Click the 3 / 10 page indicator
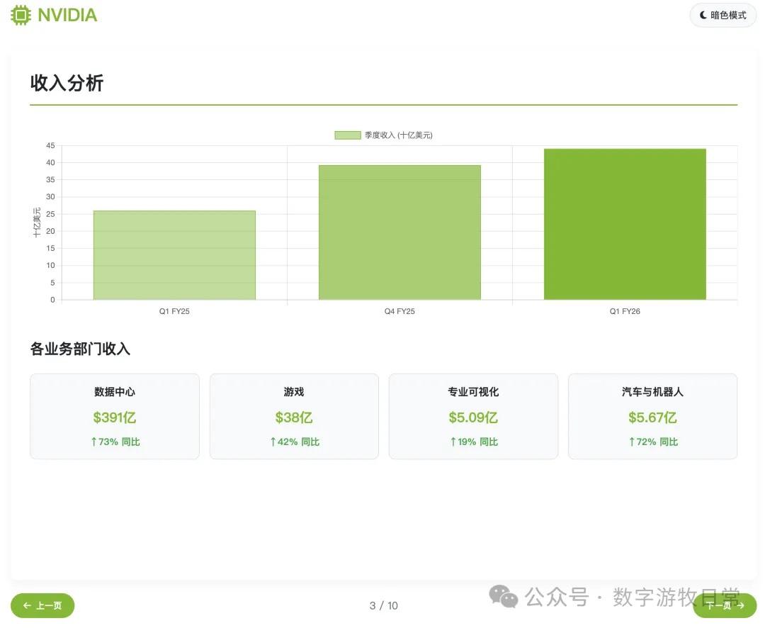The height and width of the screenshot is (628, 765). pos(383,605)
